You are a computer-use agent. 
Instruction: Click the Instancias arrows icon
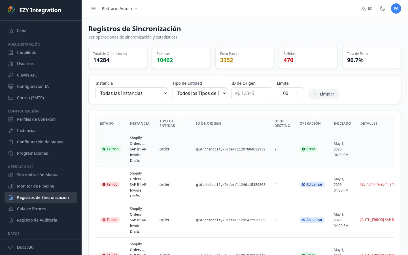point(11,131)
